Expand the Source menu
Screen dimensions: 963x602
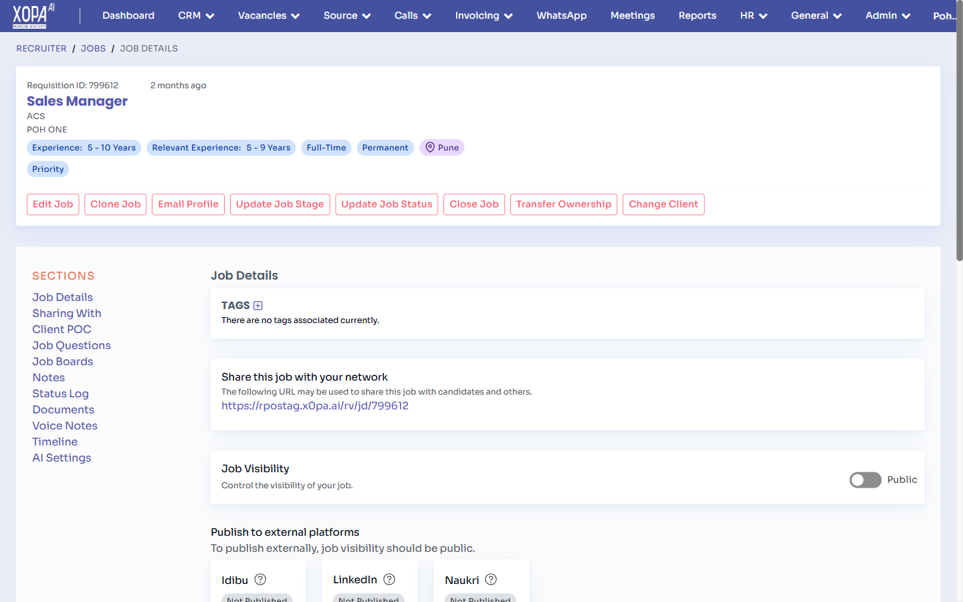[x=347, y=15]
